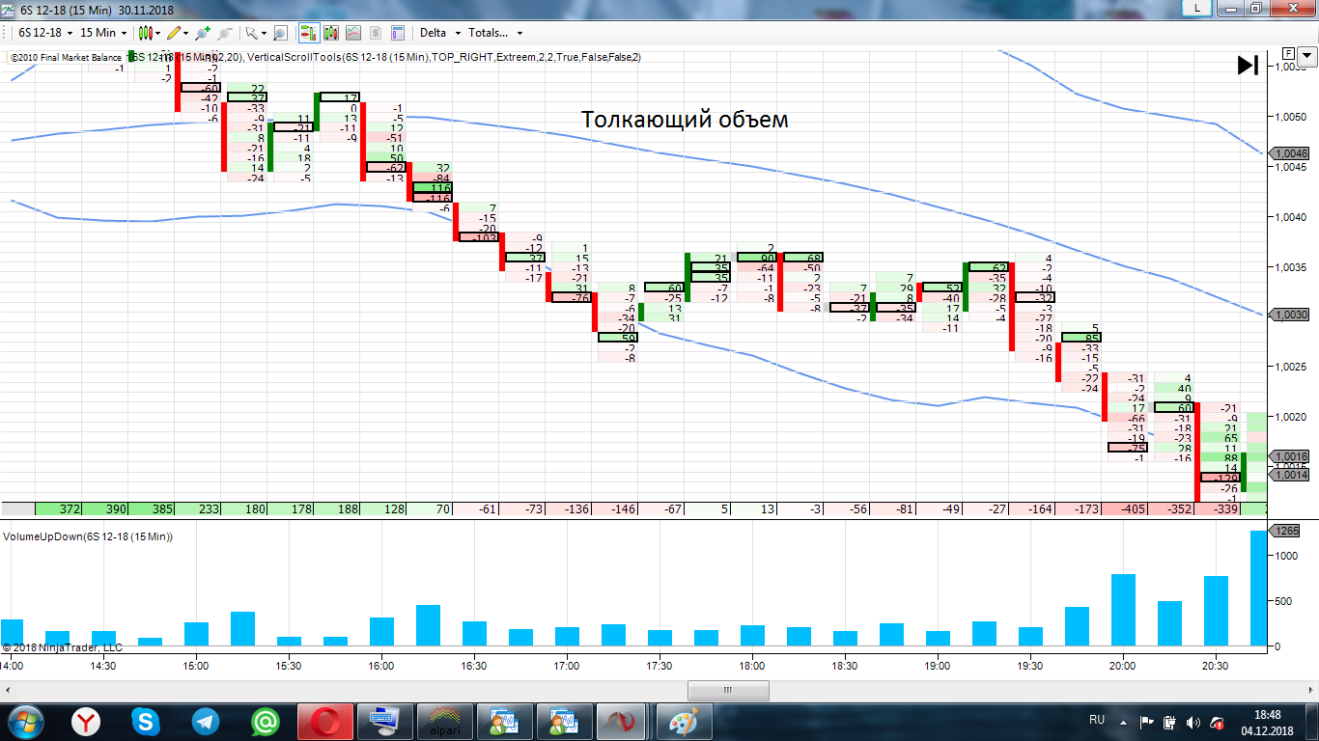Screen dimensions: 1319x741
Task: Open the chart style candlestick icon
Action: coord(146,33)
